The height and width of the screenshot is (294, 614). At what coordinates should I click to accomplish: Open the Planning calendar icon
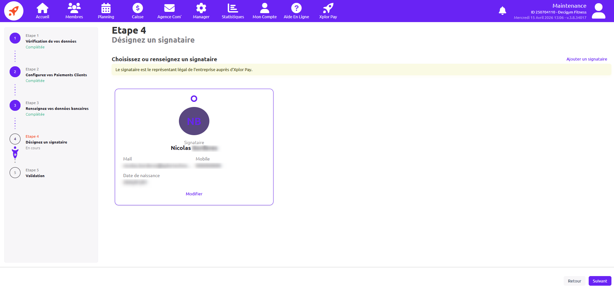(x=106, y=8)
